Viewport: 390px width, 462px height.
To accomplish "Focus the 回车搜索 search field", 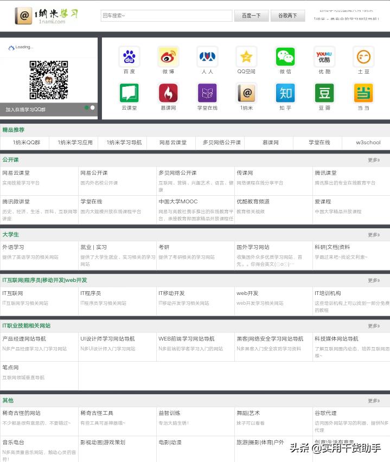I will click(167, 16).
